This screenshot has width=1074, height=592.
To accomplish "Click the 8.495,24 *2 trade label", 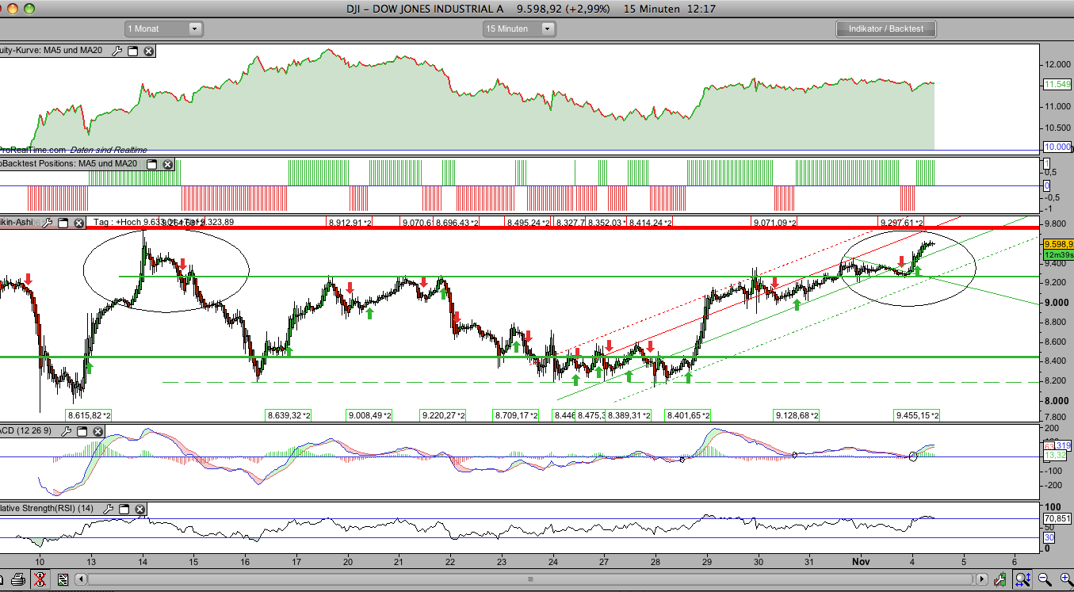I will [529, 223].
